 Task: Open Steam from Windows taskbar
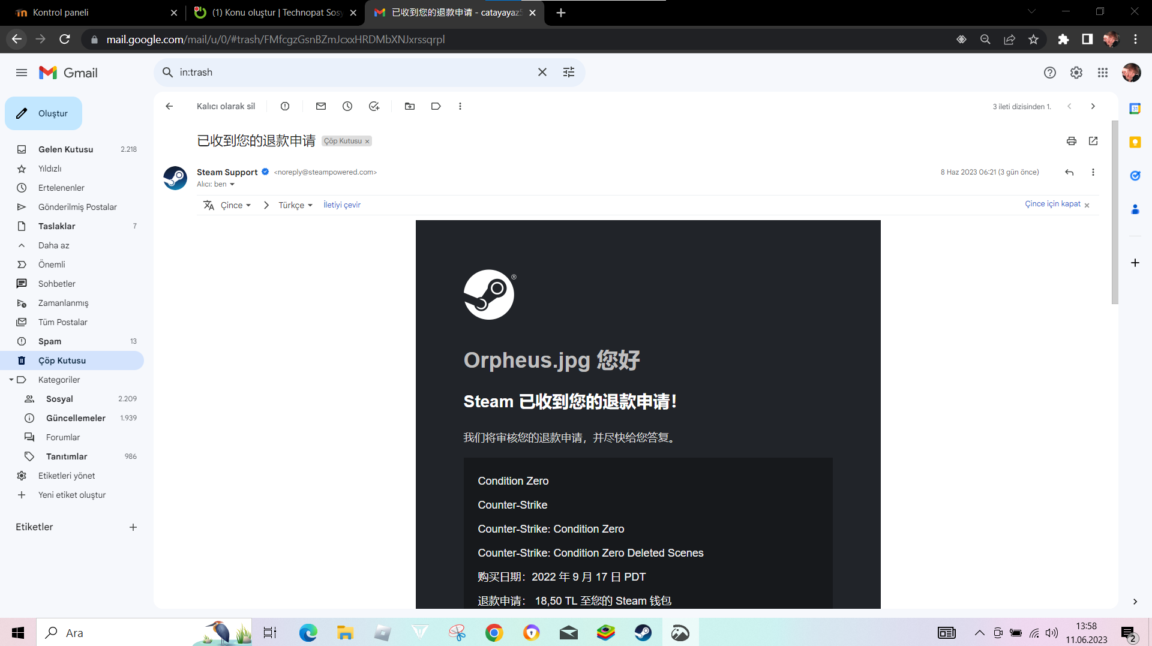tap(643, 633)
